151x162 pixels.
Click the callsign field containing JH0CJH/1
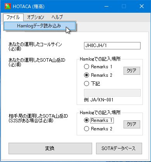tap(112, 46)
